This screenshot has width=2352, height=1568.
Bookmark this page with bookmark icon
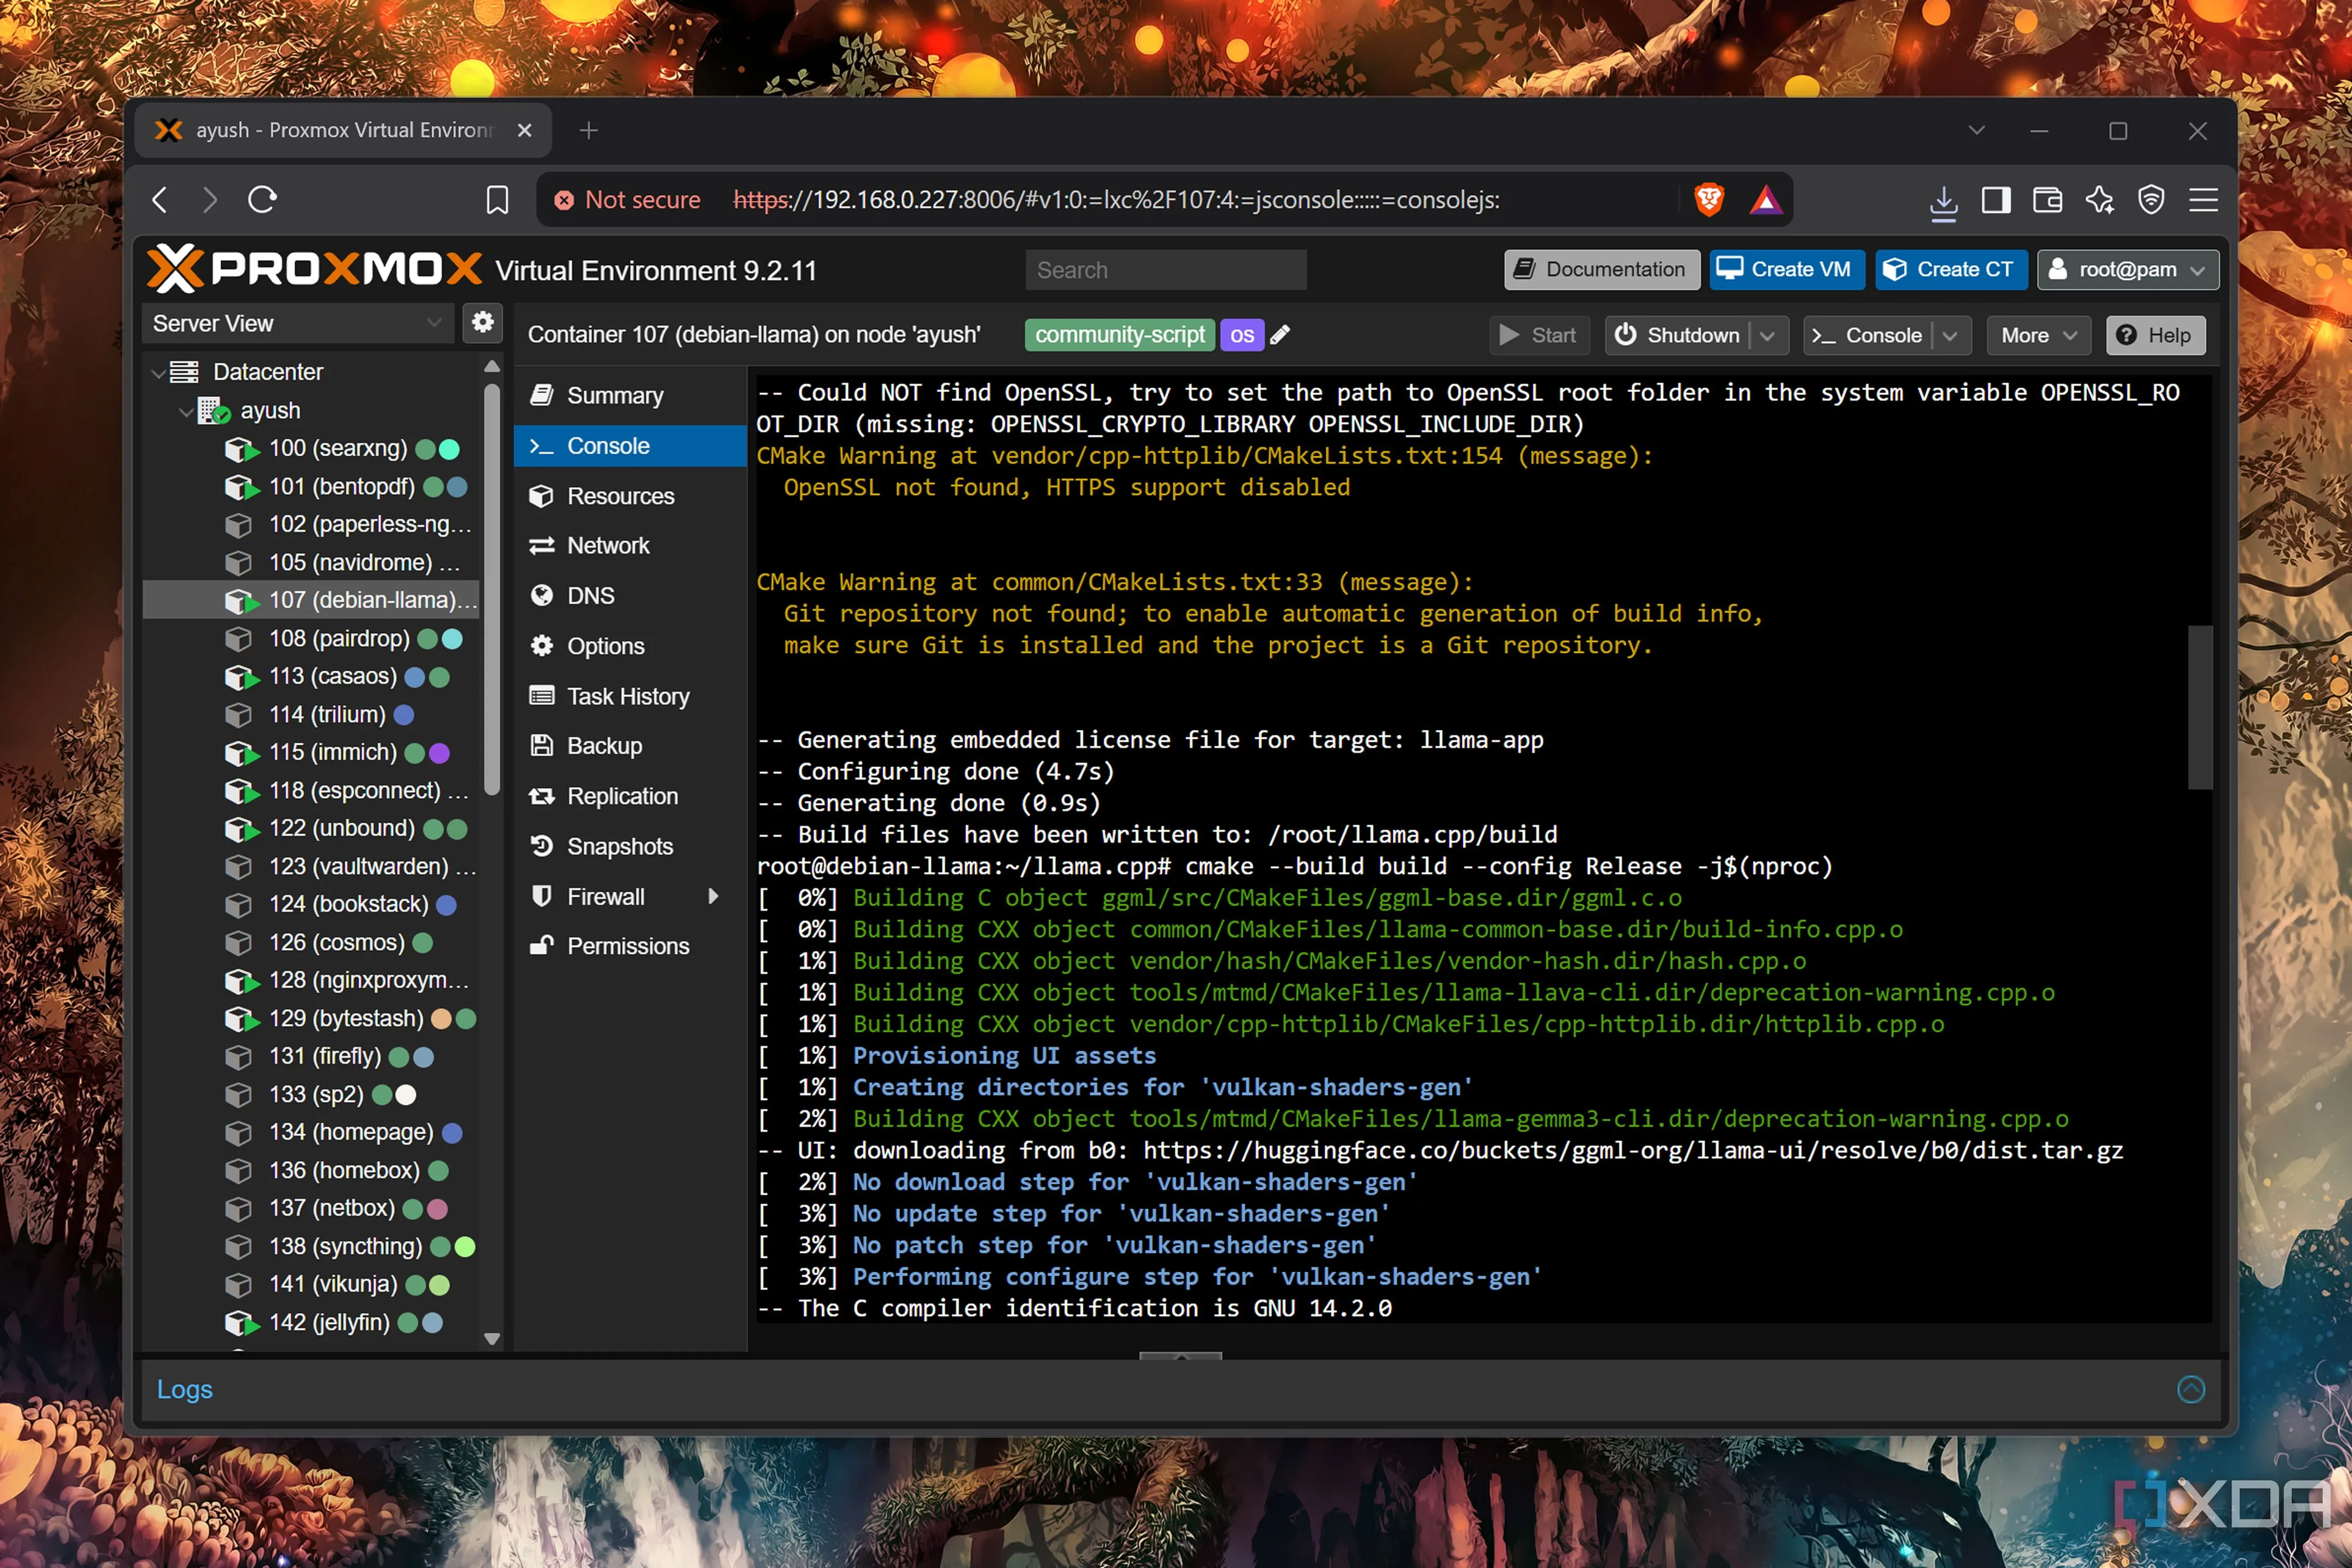click(497, 200)
